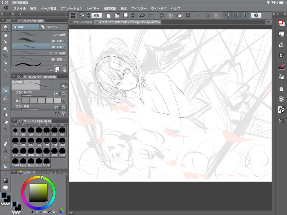Save the document with save icon

point(126,15)
